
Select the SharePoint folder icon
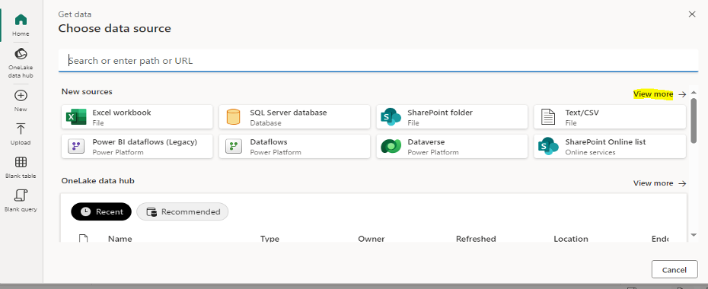pyautogui.click(x=391, y=117)
